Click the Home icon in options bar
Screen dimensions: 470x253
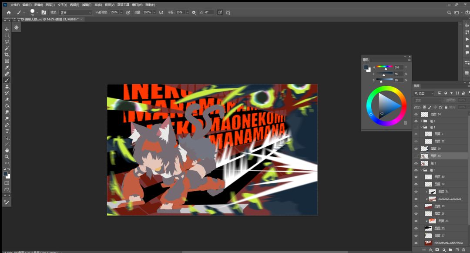[x=9, y=13]
